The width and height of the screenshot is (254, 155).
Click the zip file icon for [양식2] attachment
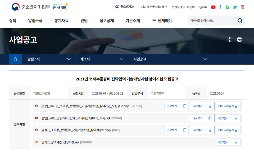pos(37,142)
